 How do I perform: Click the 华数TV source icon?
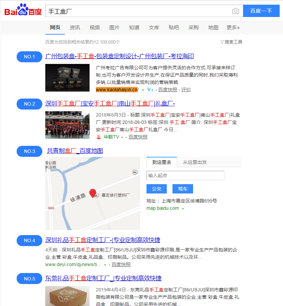99,137
